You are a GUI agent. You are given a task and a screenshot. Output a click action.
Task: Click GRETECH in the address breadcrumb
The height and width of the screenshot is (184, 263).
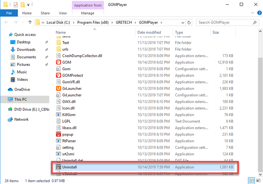pos(124,22)
